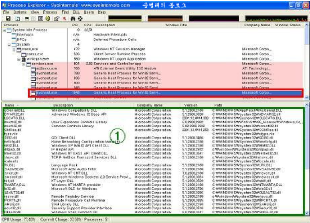
Task: Click 'Advanced Windows 32 Base API' DLL row
Action: point(153,114)
